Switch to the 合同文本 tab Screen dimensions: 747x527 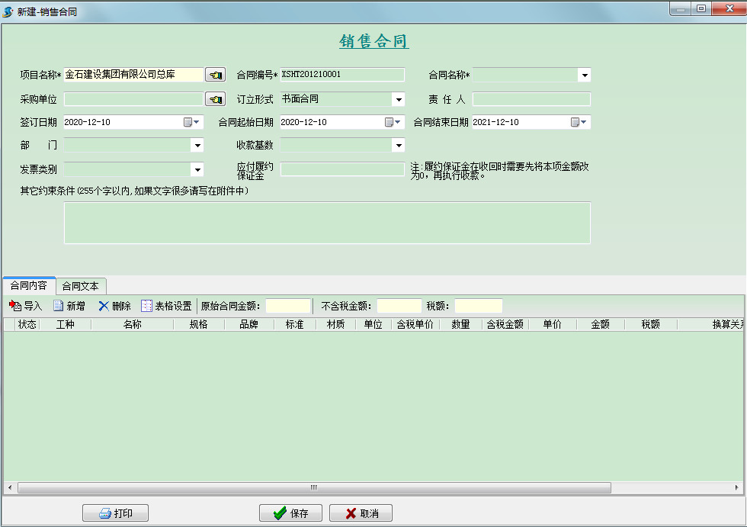click(x=80, y=286)
